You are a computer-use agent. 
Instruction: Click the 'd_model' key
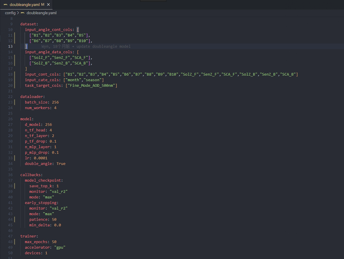point(33,125)
